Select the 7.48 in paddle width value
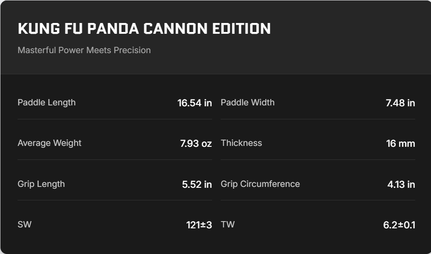 [x=400, y=103]
